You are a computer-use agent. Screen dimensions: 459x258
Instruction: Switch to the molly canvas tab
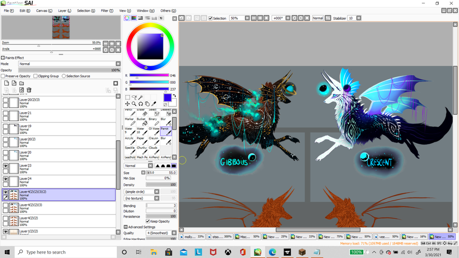[x=192, y=236]
